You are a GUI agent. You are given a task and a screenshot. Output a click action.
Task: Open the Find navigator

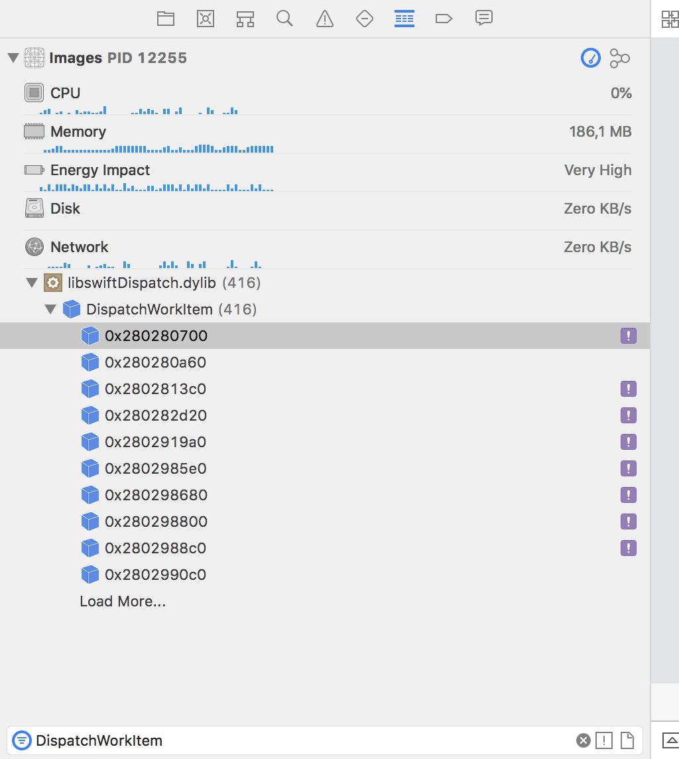point(284,19)
